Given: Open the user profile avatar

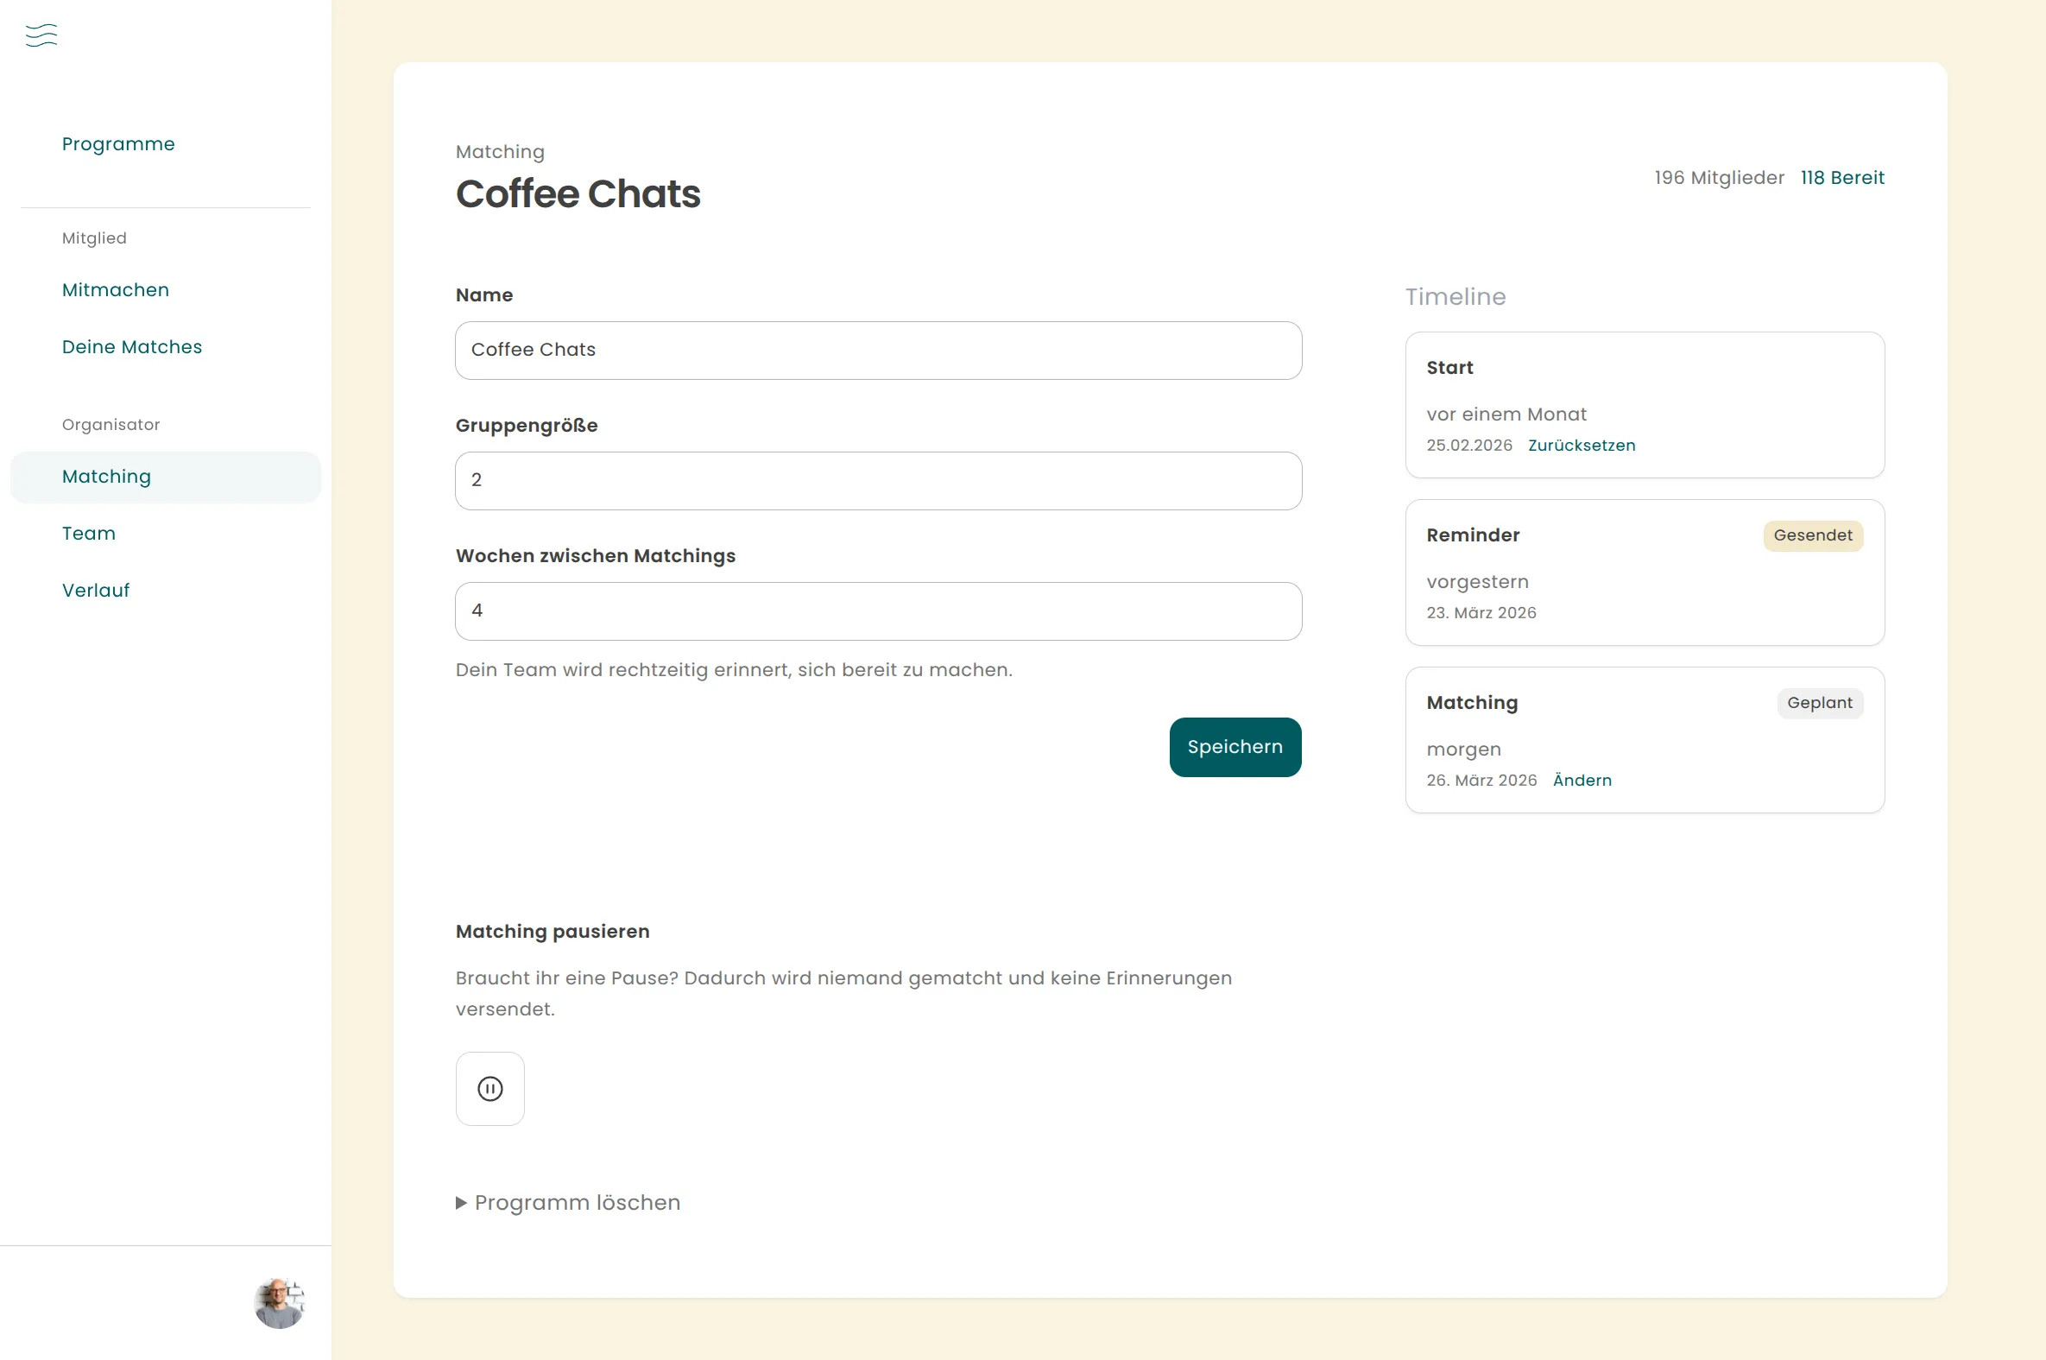Looking at the screenshot, I should tap(279, 1303).
